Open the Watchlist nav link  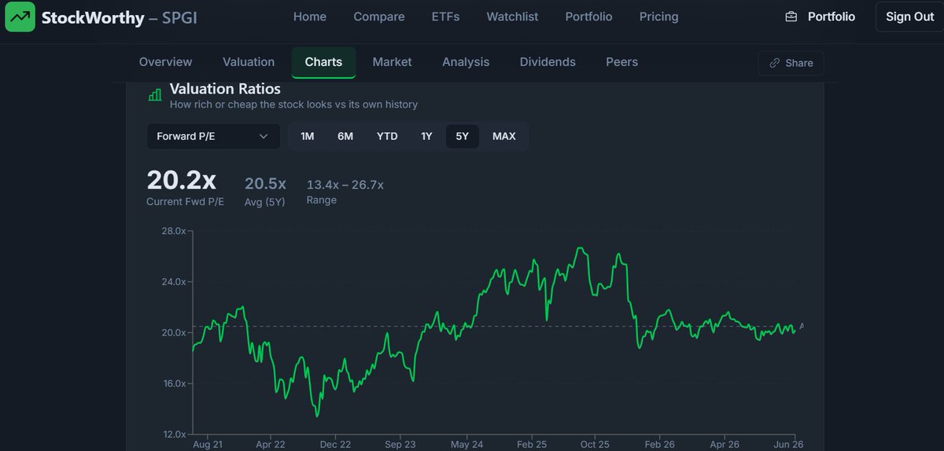[512, 16]
